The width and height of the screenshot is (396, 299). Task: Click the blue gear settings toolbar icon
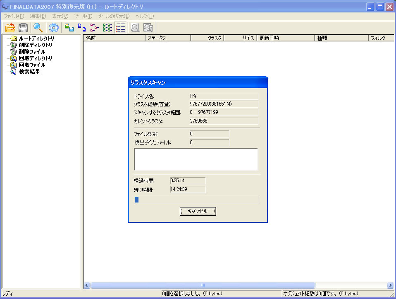point(54,28)
